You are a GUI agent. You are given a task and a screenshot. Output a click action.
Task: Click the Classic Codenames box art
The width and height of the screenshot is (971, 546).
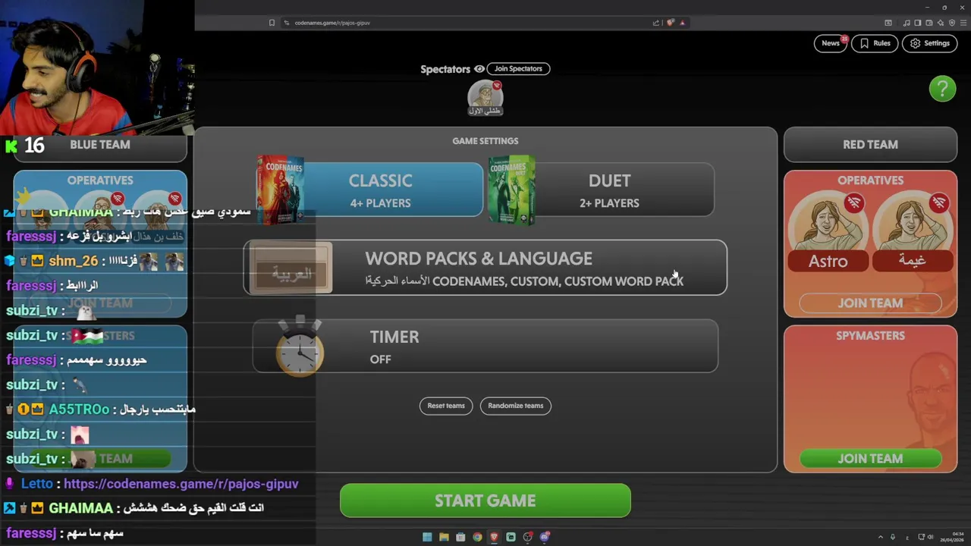[x=280, y=190]
